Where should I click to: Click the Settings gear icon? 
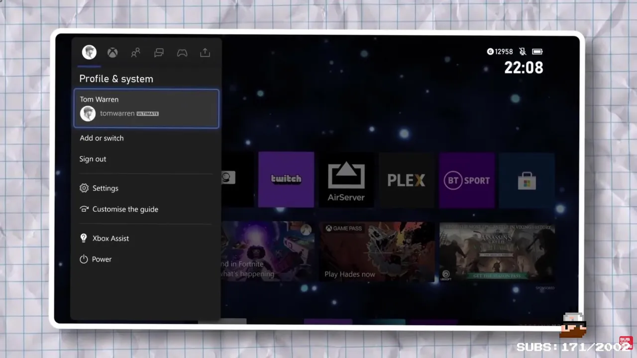pos(84,188)
